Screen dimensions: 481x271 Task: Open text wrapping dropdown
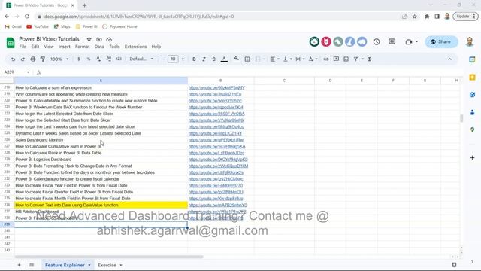(x=300, y=59)
